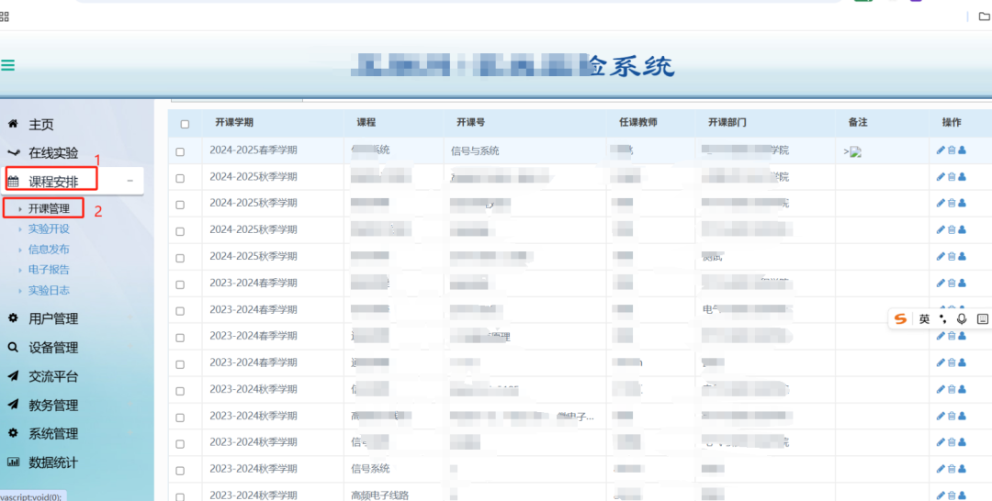Open the browser bookmarks folder icon
The width and height of the screenshot is (992, 501).
[x=985, y=17]
